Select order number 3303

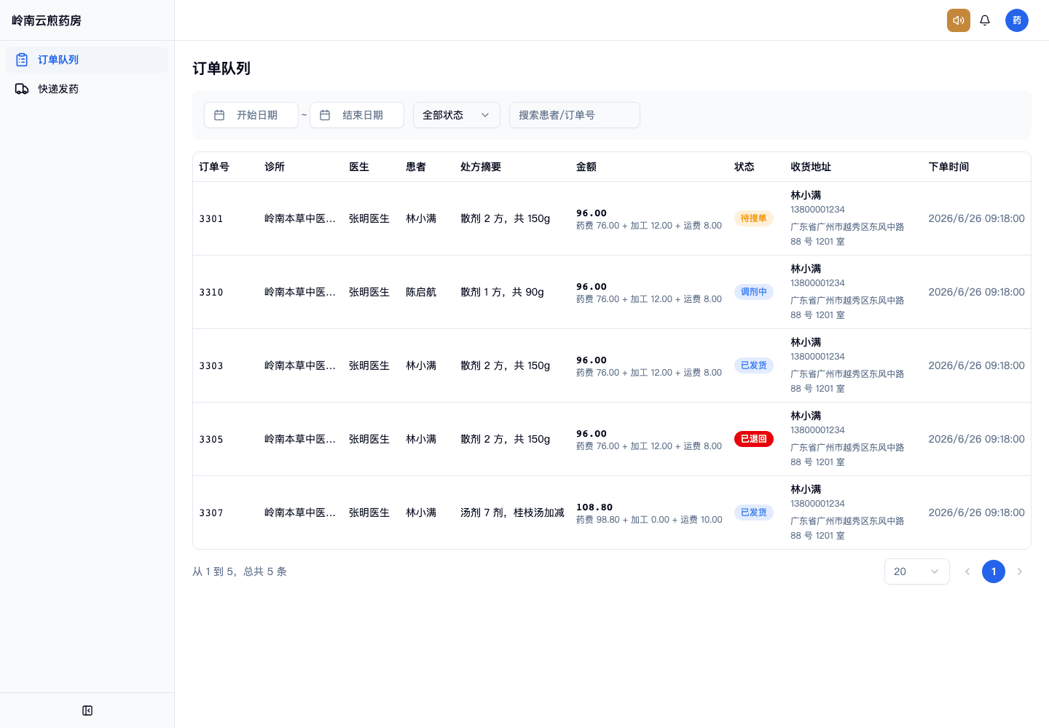coord(211,365)
